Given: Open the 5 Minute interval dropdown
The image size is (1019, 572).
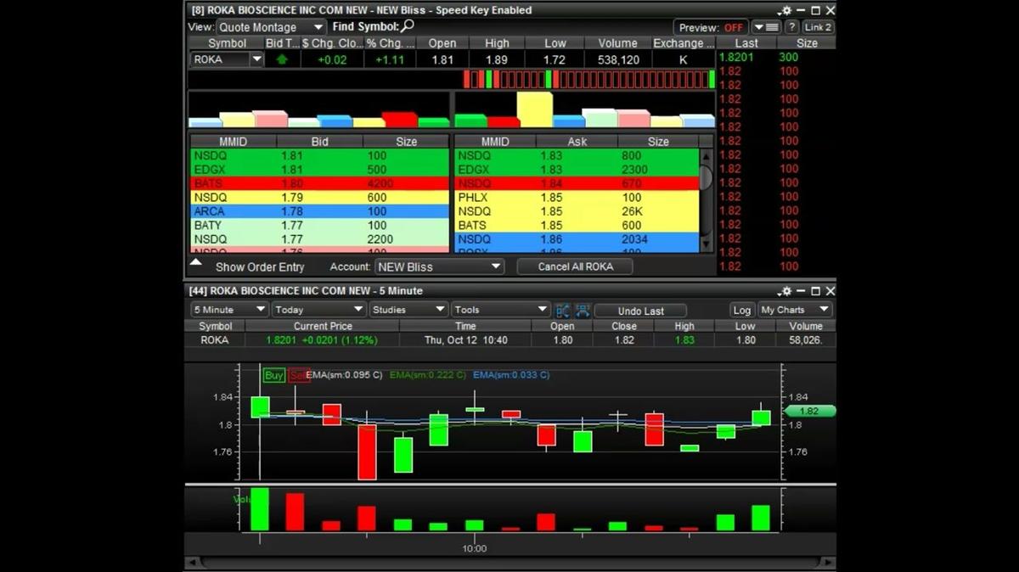Looking at the screenshot, I should [x=228, y=310].
